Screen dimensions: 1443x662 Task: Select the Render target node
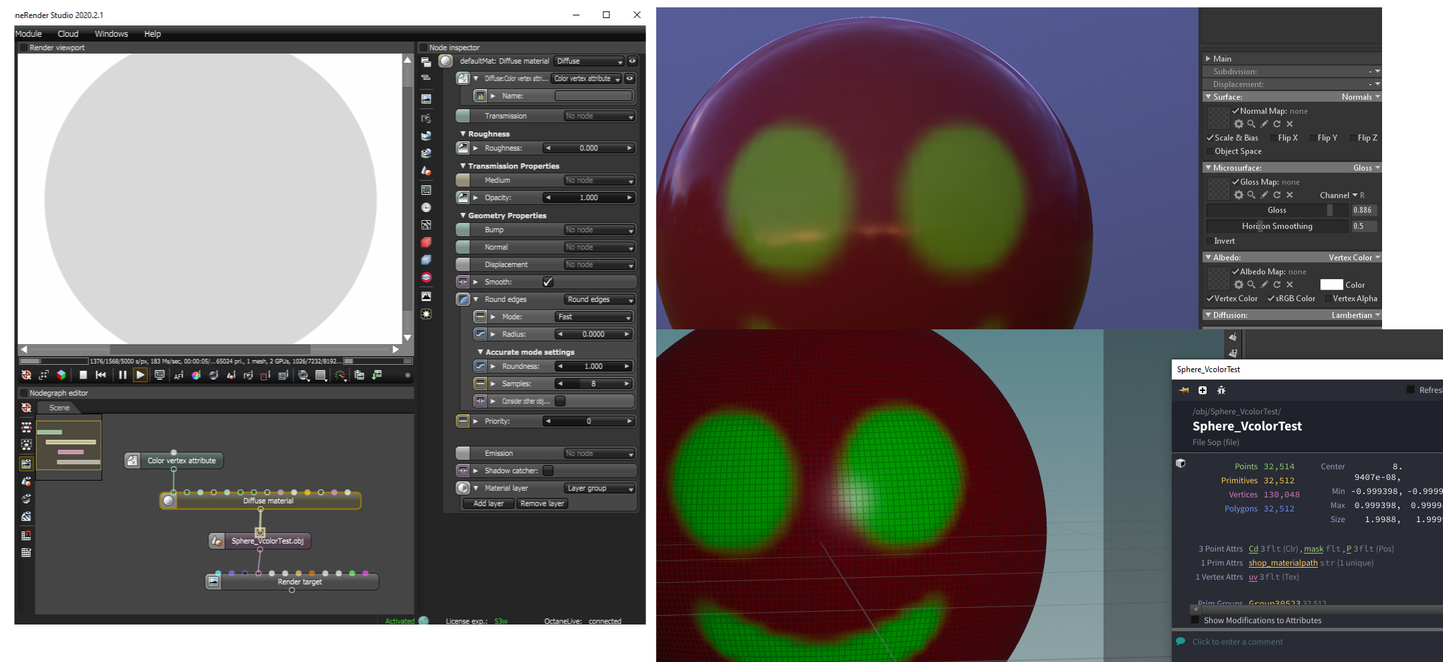(293, 582)
